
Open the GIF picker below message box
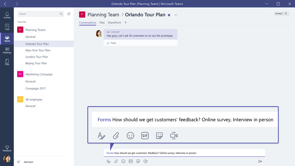[131, 161]
